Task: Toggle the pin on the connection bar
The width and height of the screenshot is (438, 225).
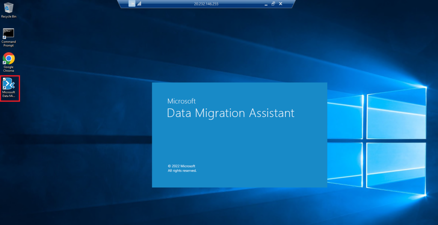Action: click(x=132, y=3)
